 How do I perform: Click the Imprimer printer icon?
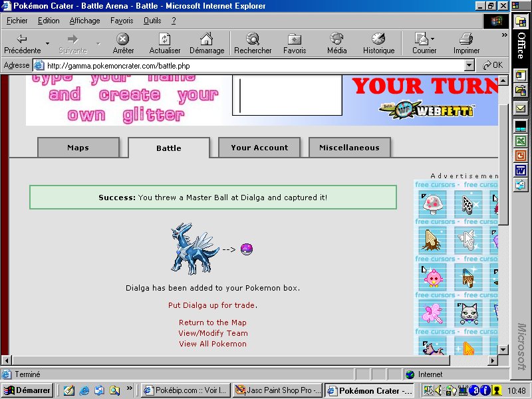click(466, 39)
